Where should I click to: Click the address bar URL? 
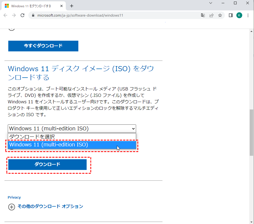(80, 16)
